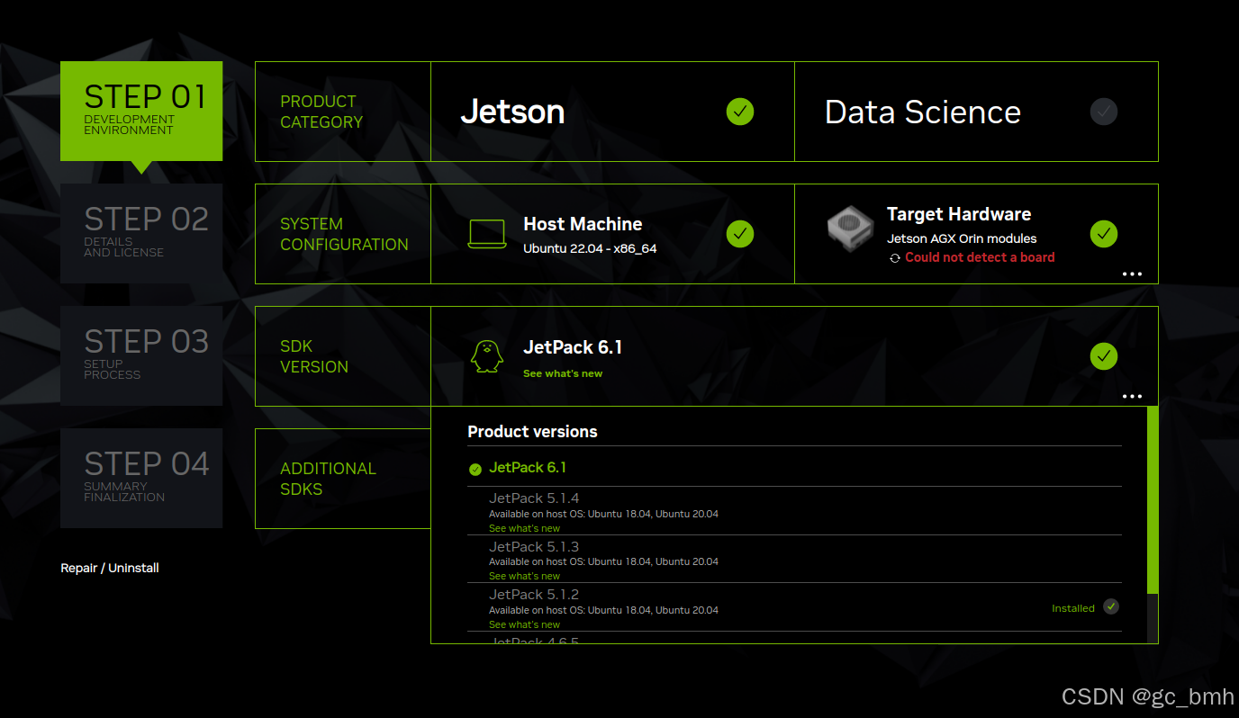Select the JetPack 6.1 radio in Product versions
The height and width of the screenshot is (718, 1239).
475,469
